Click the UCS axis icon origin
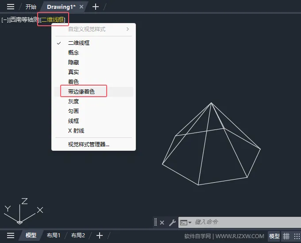The height and width of the screenshot is (243, 301). (x=19, y=222)
